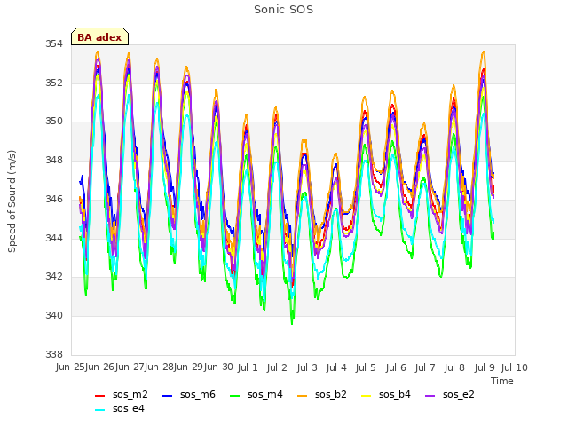Click the 348 y-axis tick label
Image resolution: width=568 pixels, height=426 pixels.
click(x=54, y=160)
